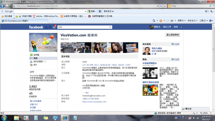This screenshot has width=215, height=121.
Task: Open Windows Explorer folder in taskbar
Action: [16, 118]
